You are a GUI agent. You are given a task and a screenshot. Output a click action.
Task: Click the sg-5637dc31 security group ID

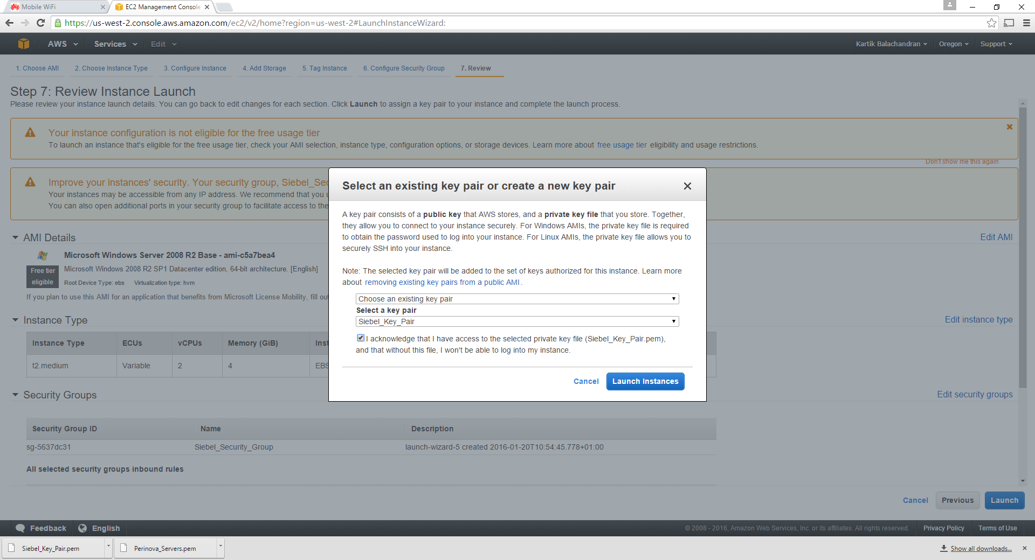pyautogui.click(x=49, y=447)
